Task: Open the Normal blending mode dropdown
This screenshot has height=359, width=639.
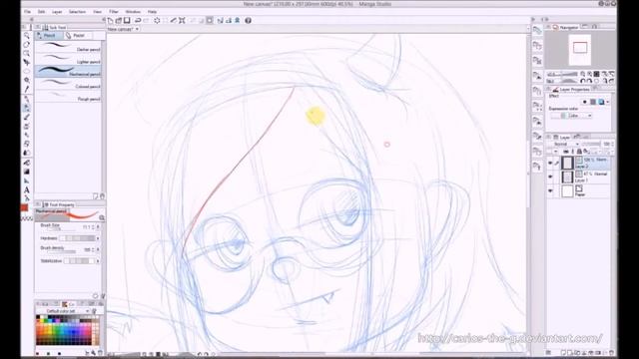Action: point(566,145)
